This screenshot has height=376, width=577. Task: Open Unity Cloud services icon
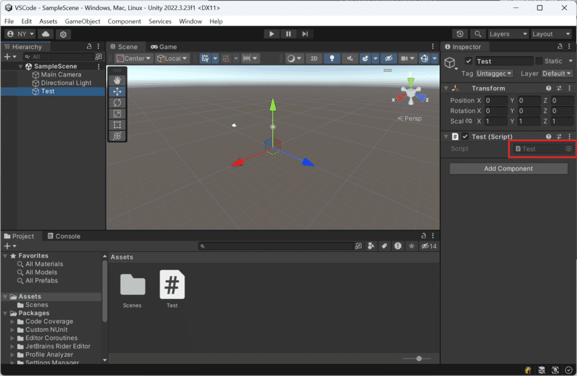point(46,34)
